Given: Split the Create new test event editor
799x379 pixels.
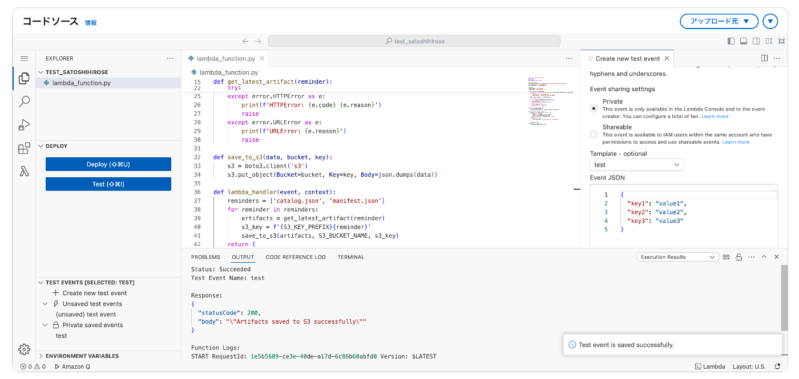Looking at the screenshot, I should click(x=765, y=58).
